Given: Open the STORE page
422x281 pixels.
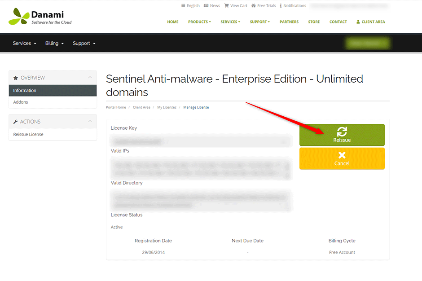Looking at the screenshot, I should (x=314, y=22).
